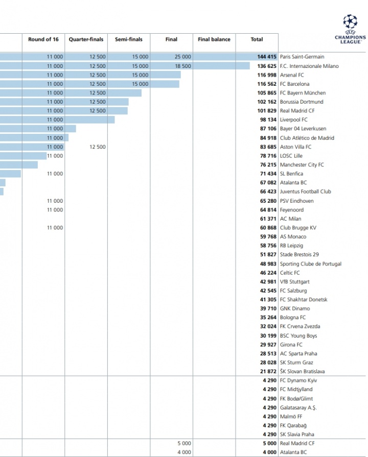Select Club Brugge KV's 11 000 value
368x457 pixels.
[x=55, y=228]
